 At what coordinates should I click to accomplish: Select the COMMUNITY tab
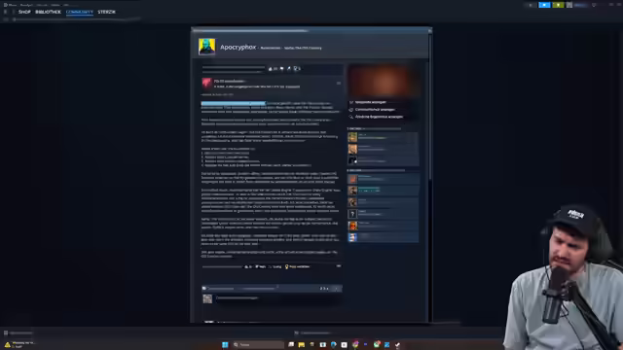80,12
